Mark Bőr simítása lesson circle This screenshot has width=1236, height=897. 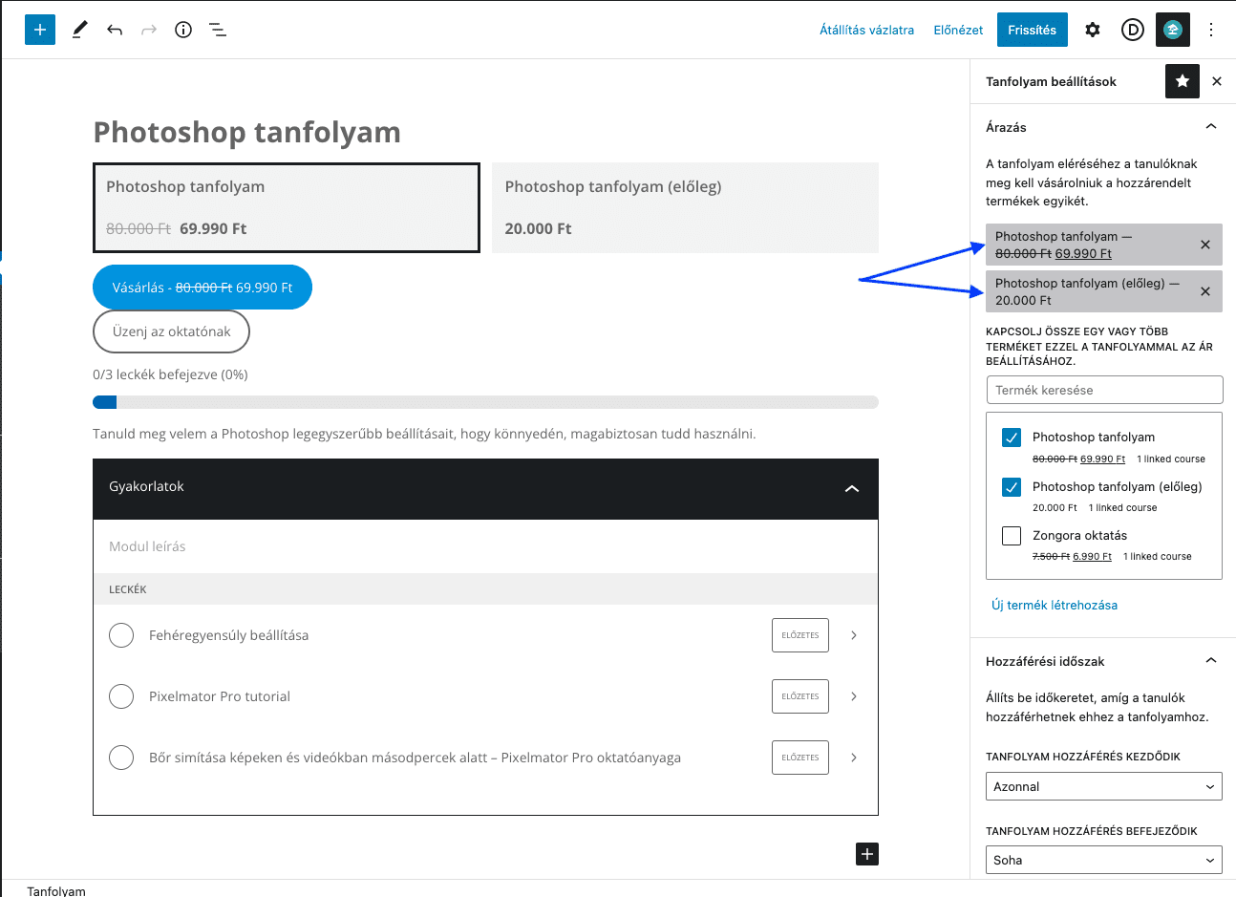[x=121, y=758]
